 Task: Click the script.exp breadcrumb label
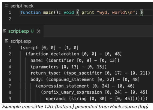point(21,41)
